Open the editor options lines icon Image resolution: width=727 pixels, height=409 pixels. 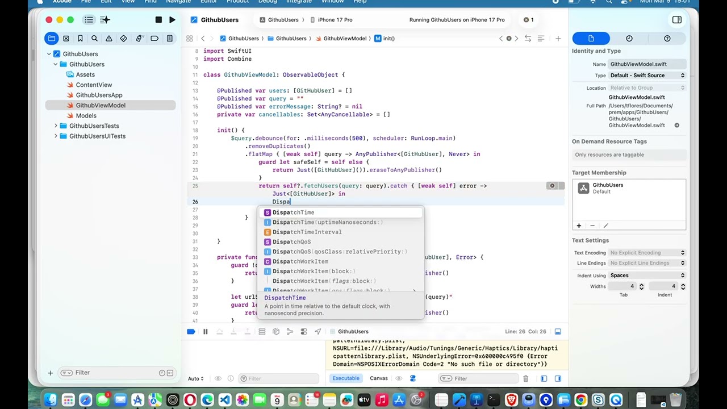(541, 39)
